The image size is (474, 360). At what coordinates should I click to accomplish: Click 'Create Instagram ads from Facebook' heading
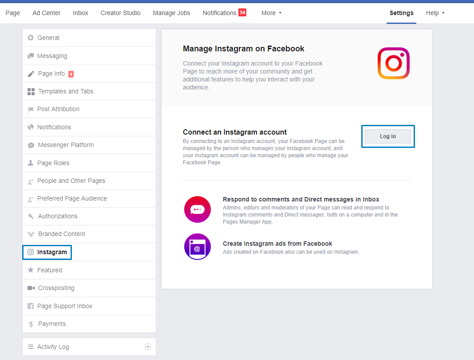(277, 244)
